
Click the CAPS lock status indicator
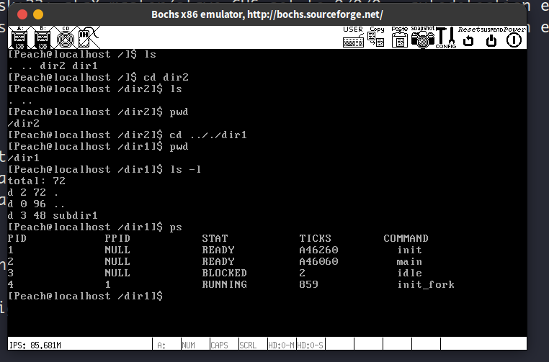pos(219,345)
